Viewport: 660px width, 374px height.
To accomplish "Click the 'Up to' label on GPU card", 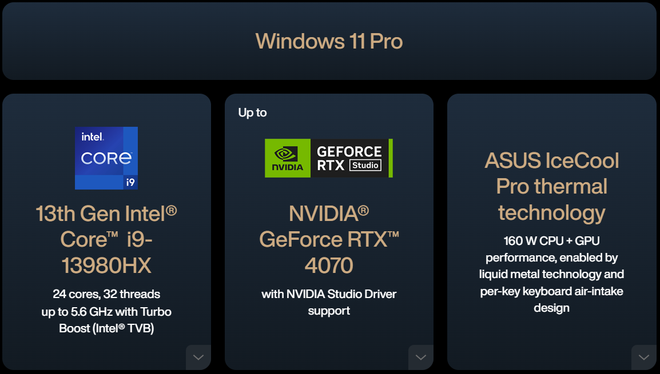I will [x=253, y=112].
